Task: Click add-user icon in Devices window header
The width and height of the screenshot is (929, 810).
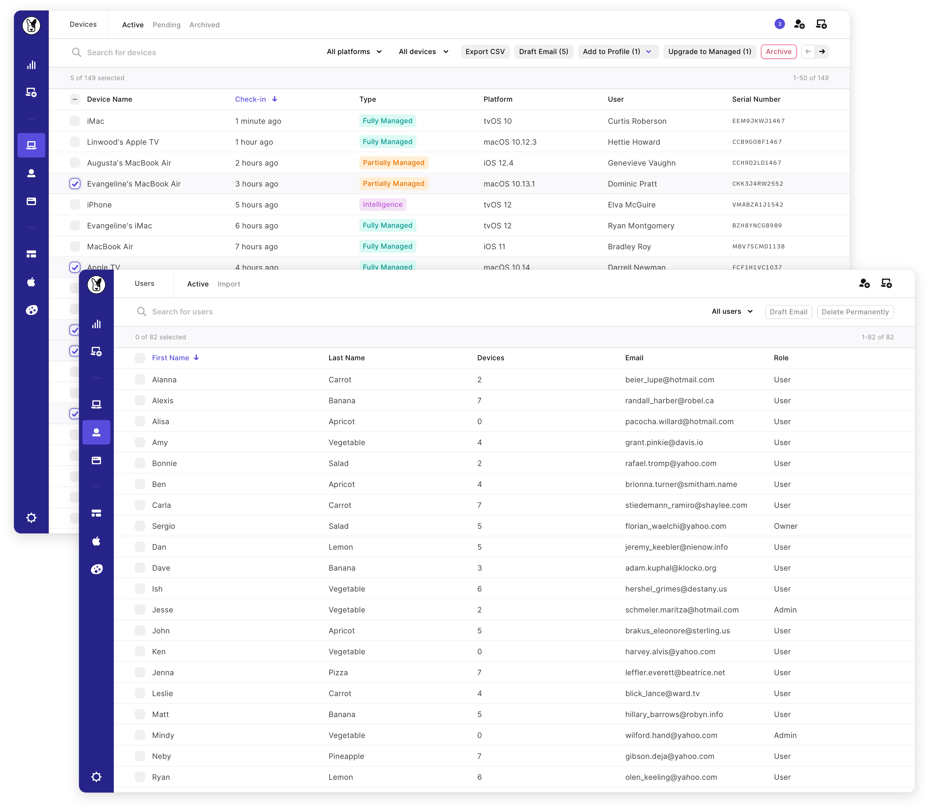Action: (800, 24)
